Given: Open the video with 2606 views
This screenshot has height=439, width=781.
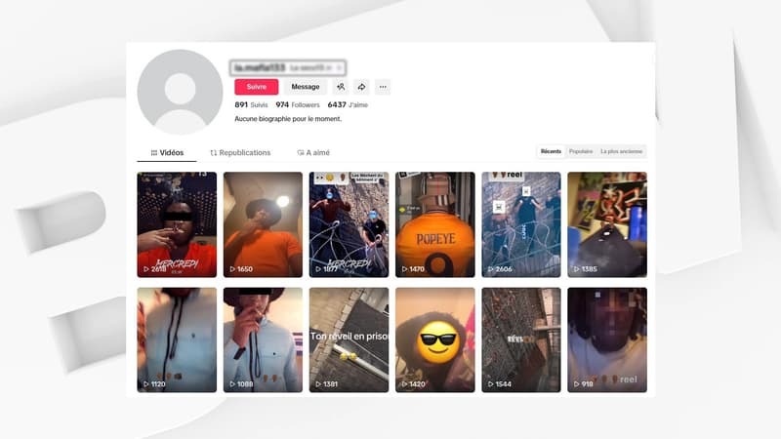Looking at the screenshot, I should click(521, 224).
